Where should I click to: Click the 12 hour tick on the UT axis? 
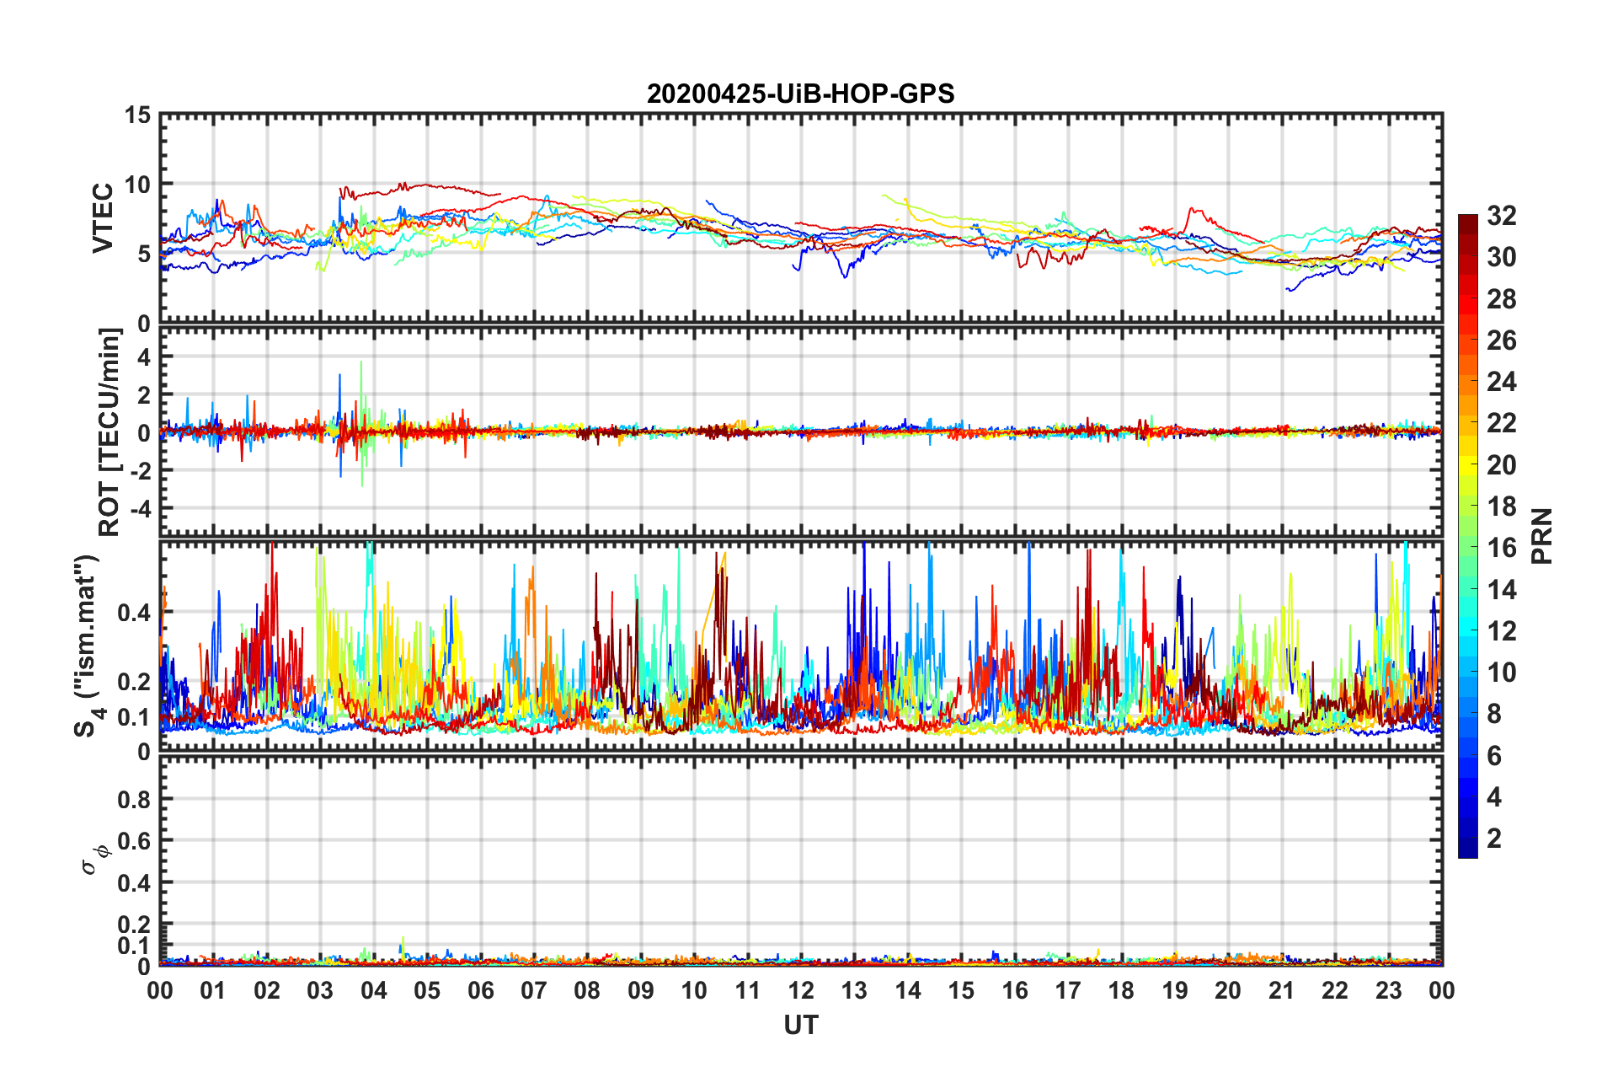801,990
